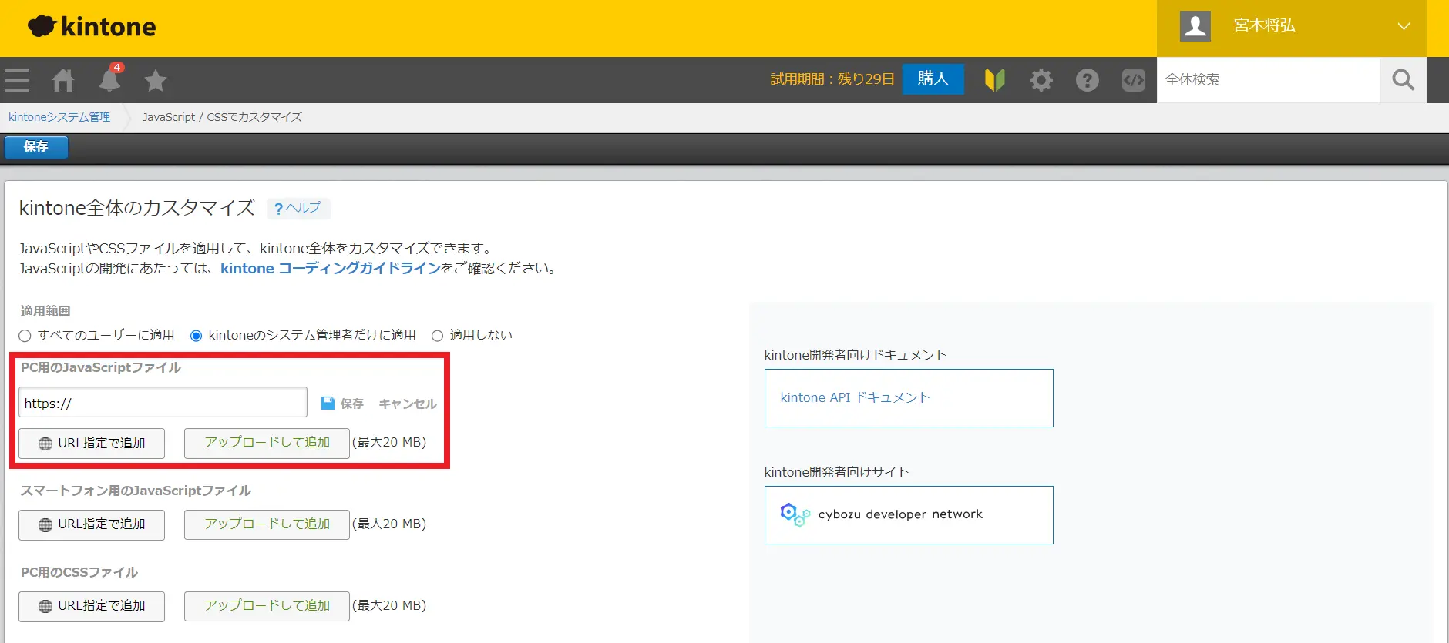The width and height of the screenshot is (1449, 643).
Task: Select すべてのユーザーに適用 radio button
Action: [x=25, y=336]
